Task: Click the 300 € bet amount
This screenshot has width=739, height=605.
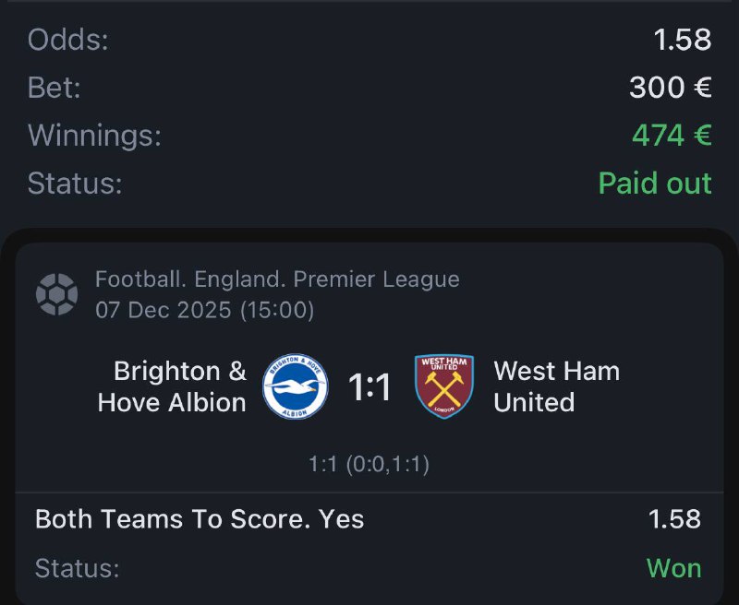Action: tap(670, 88)
